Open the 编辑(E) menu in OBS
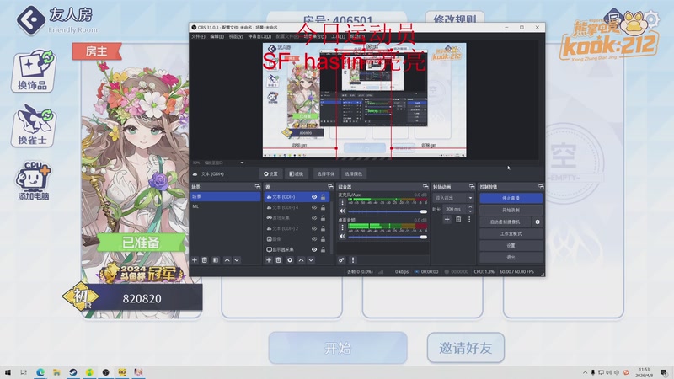 (x=217, y=36)
